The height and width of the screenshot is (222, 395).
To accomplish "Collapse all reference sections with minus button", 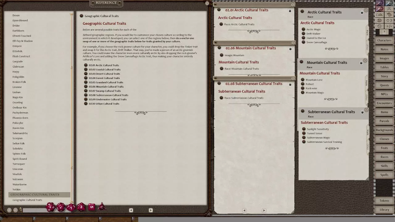I will (15, 210).
